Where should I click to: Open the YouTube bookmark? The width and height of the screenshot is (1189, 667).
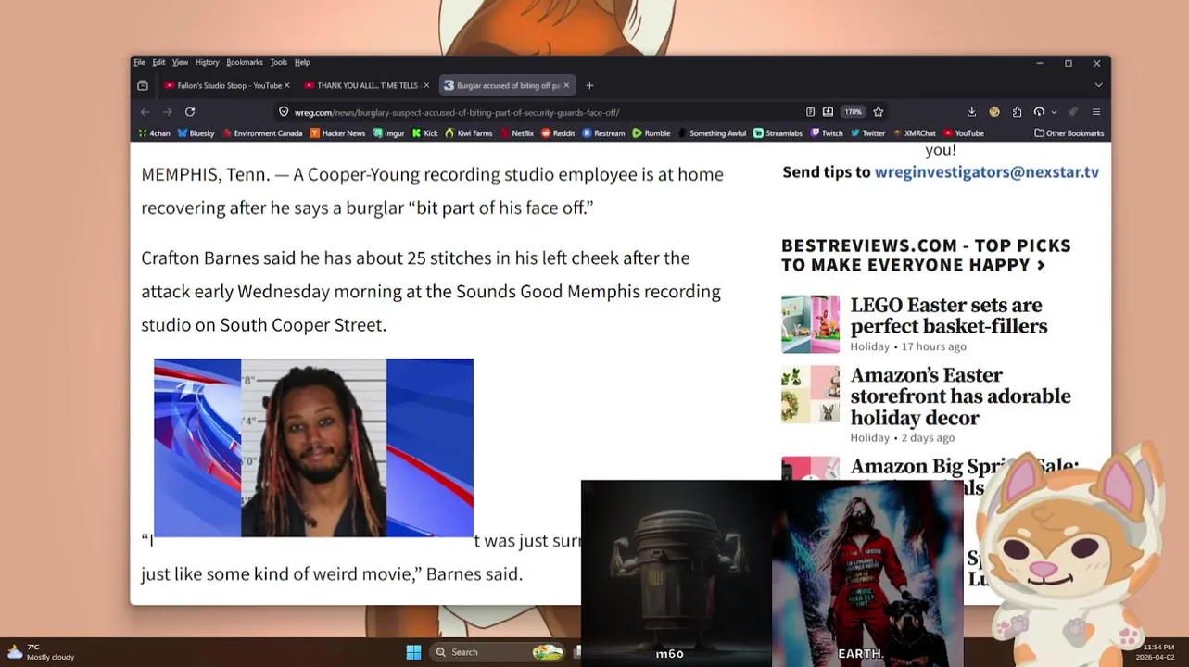(x=964, y=133)
